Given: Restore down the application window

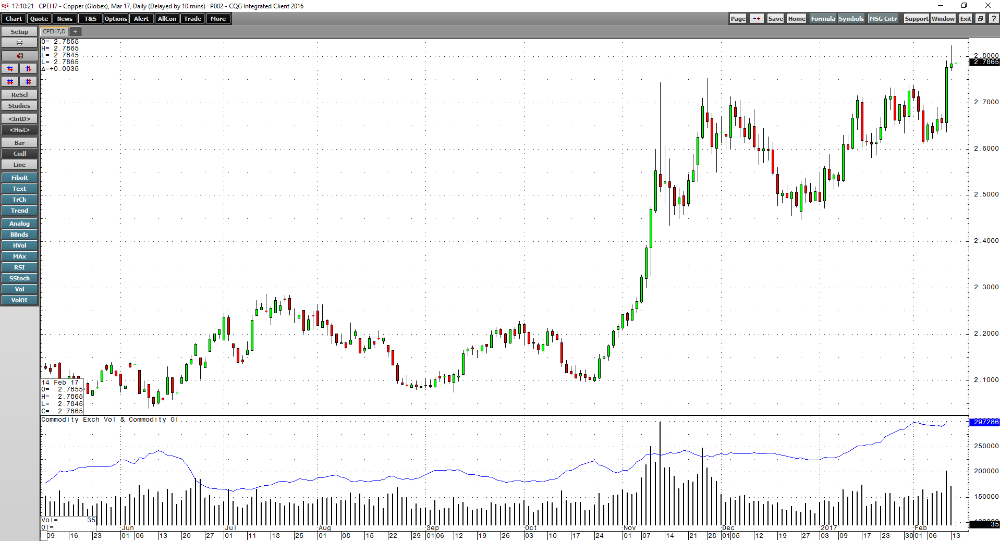Looking at the screenshot, I should coord(964,6).
